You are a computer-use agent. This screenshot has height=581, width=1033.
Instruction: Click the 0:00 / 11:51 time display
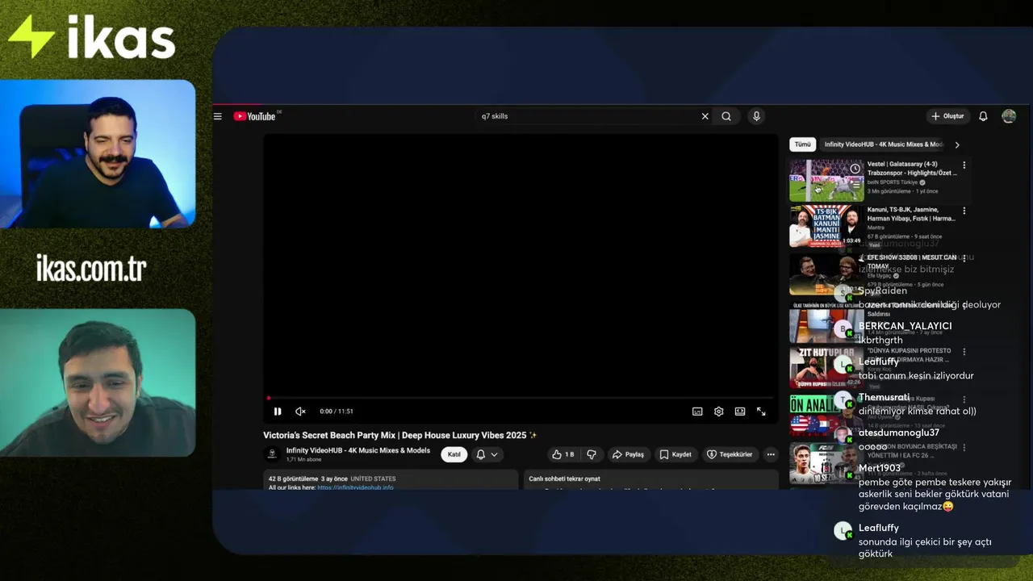(x=337, y=412)
